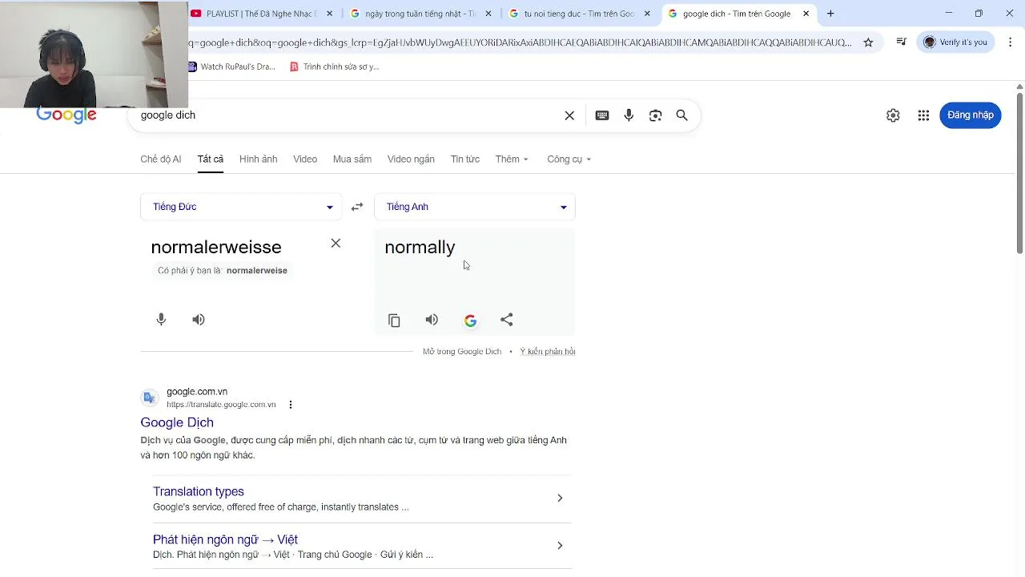Click the magnifying glass search button
The image size is (1025, 577).
click(682, 115)
